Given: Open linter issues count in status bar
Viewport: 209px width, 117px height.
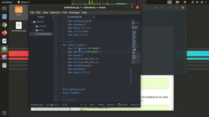Looking at the screenshot, I should click(53, 105).
